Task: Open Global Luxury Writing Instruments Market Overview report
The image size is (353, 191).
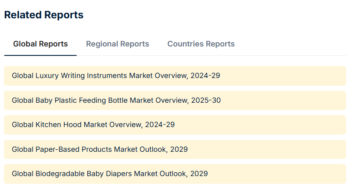Action: (175, 76)
